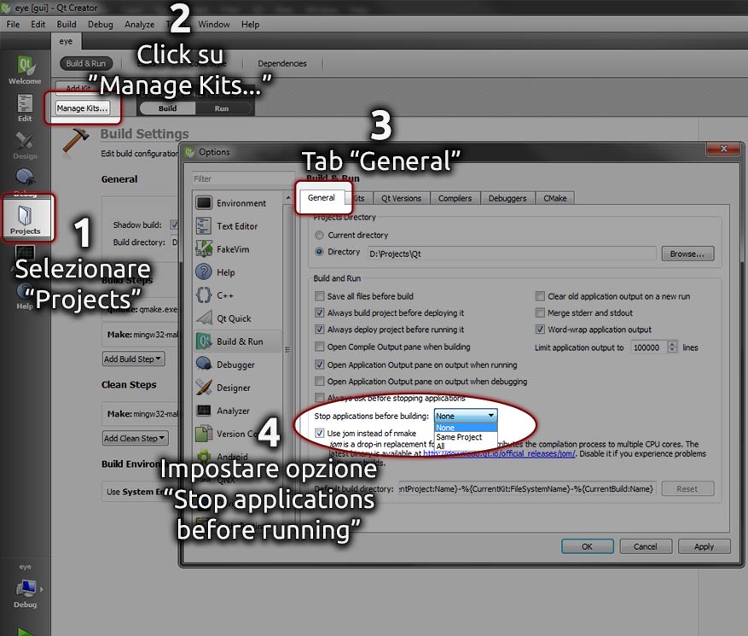Image resolution: width=748 pixels, height=636 pixels.
Task: Open the Stop applications before building combo box
Action: pos(466,416)
